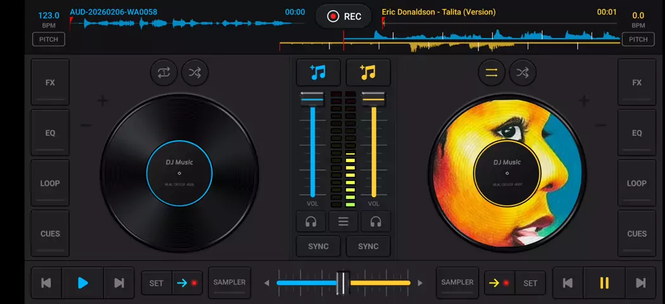The image size is (665, 304).
Task: Expand the left deck LOOP panel
Action: [50, 183]
